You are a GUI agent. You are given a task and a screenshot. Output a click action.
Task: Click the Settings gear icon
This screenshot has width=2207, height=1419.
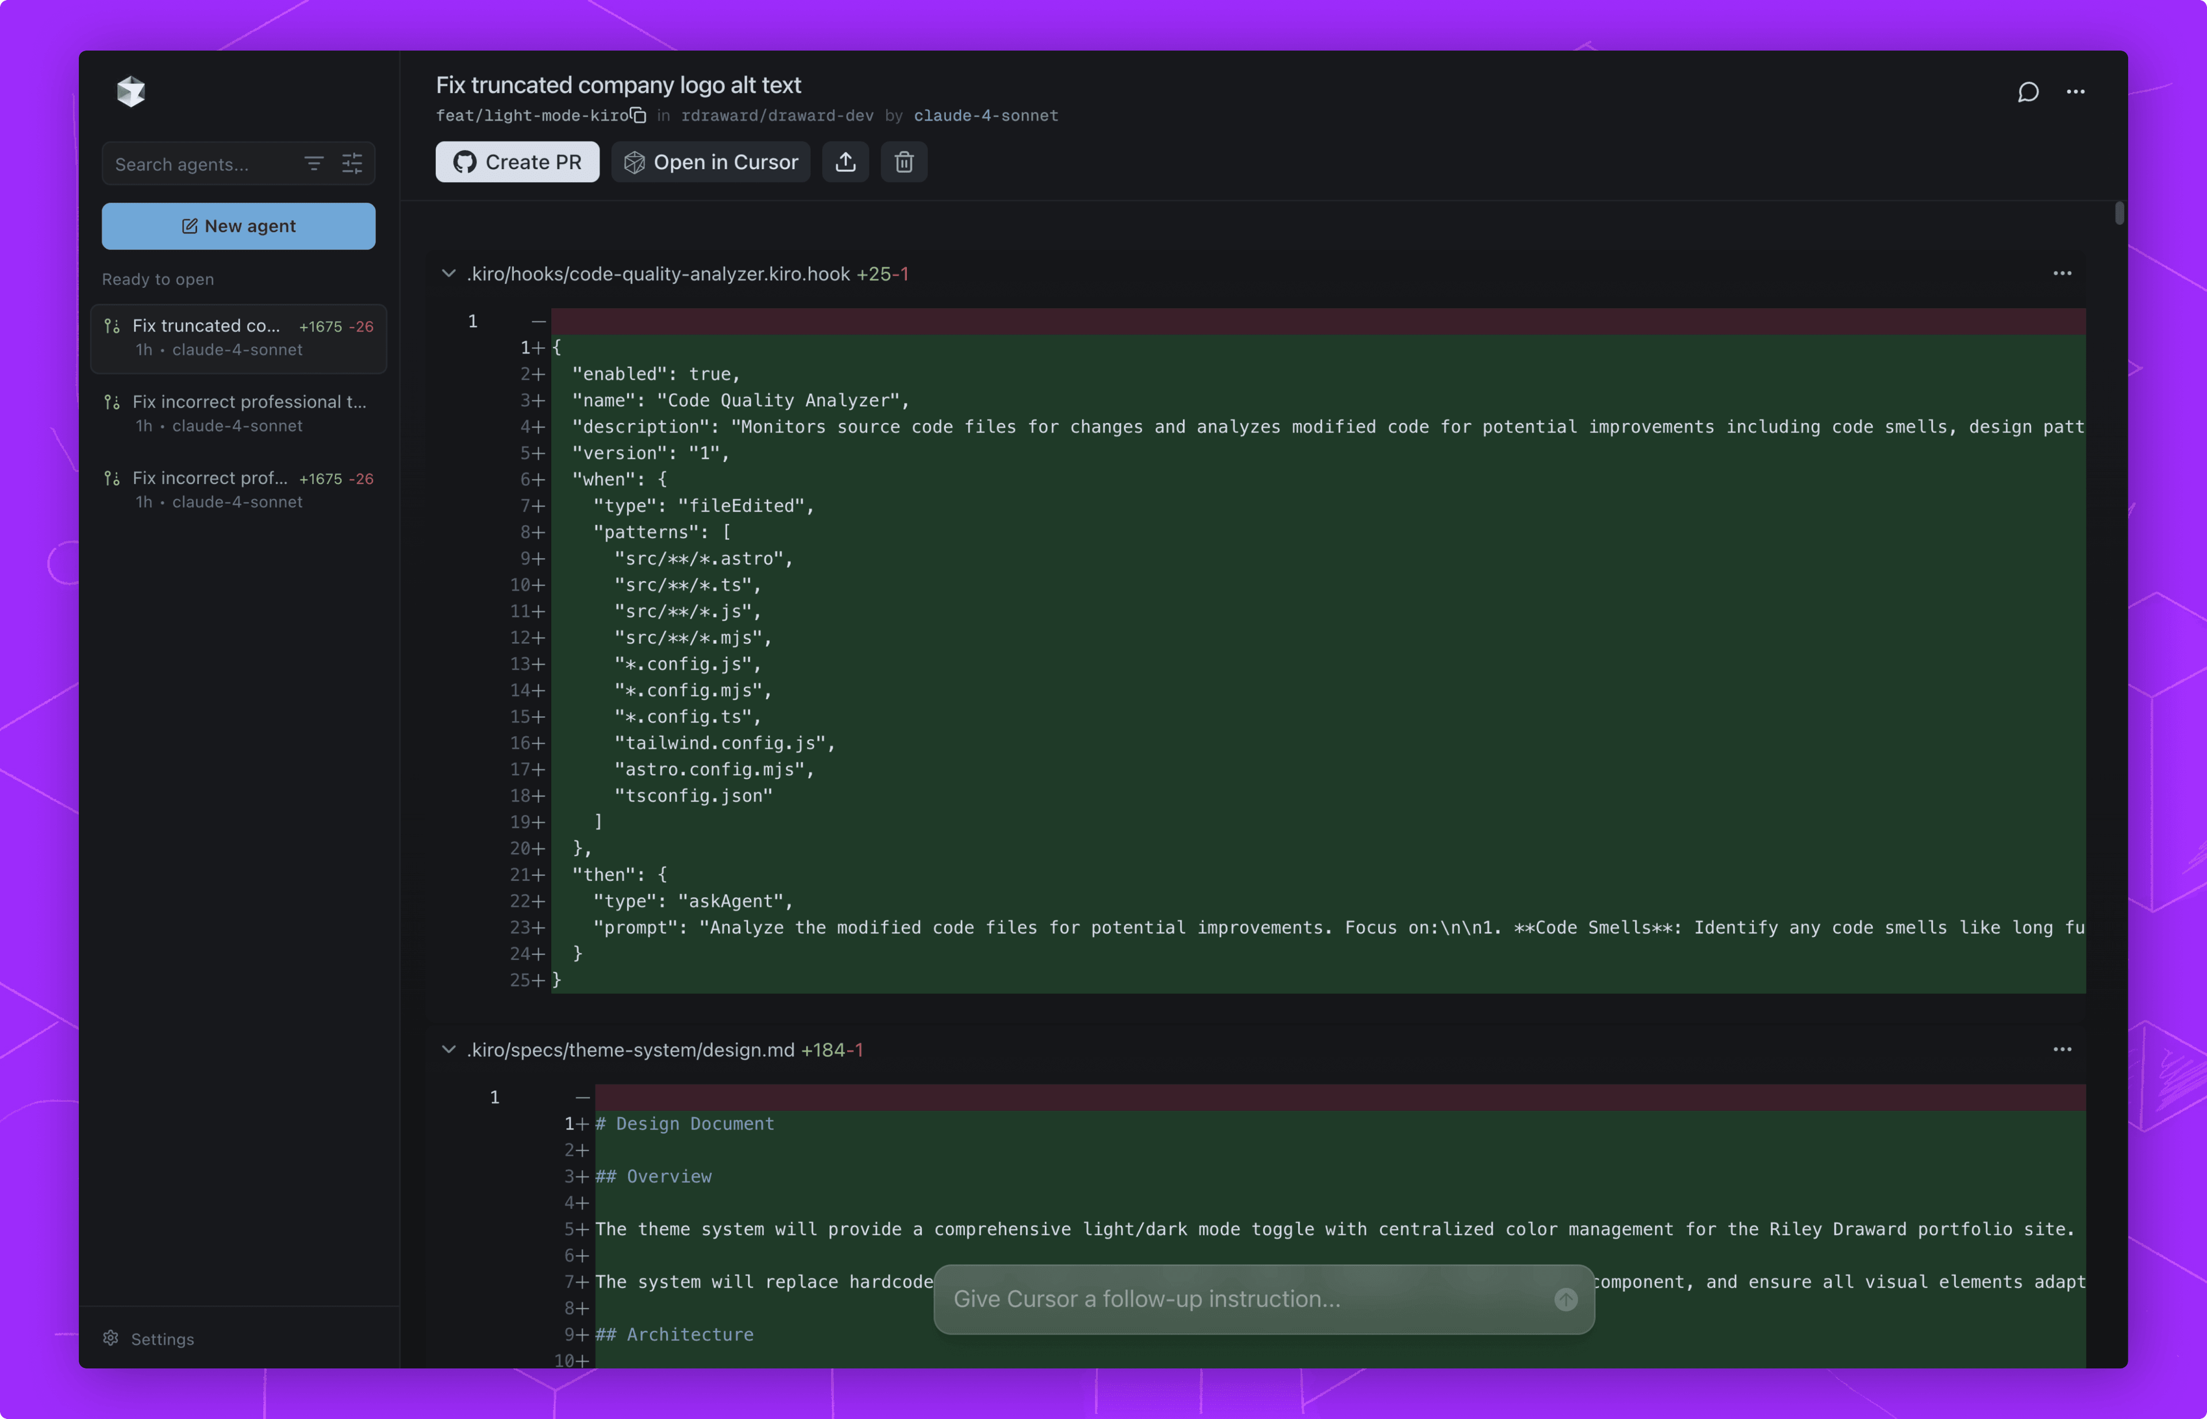(x=110, y=1338)
